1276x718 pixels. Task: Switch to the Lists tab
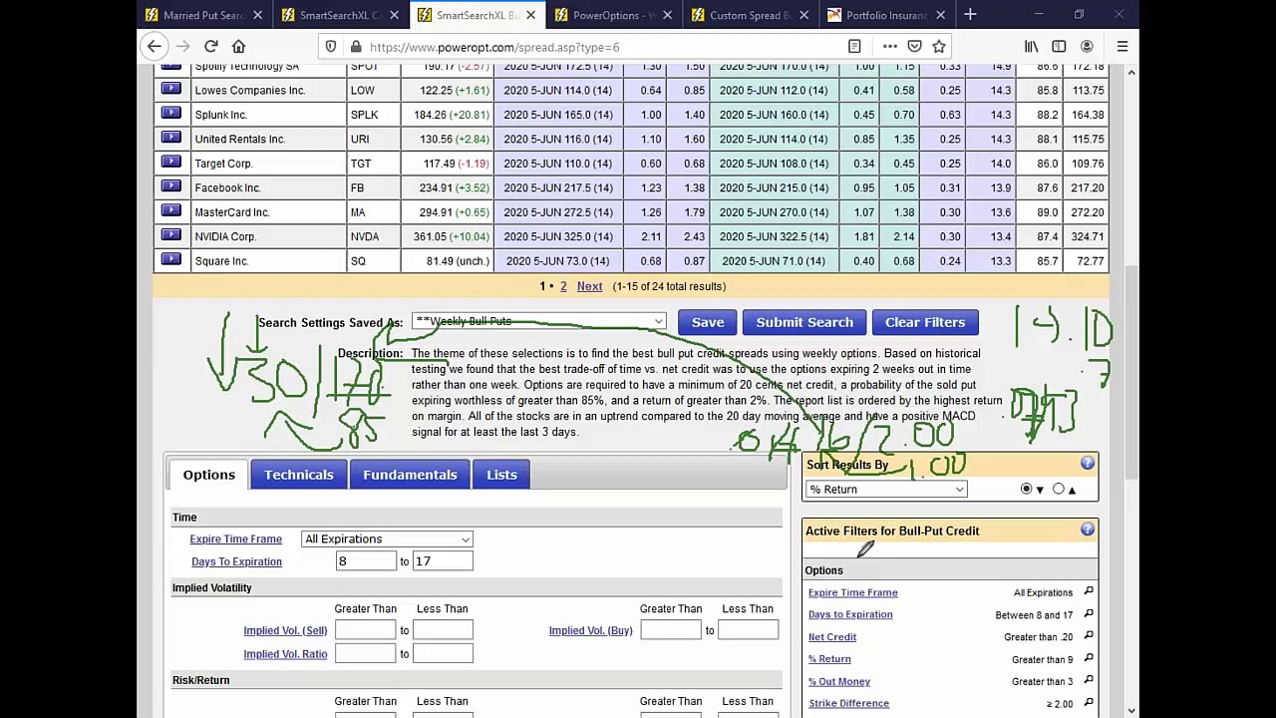(x=501, y=475)
